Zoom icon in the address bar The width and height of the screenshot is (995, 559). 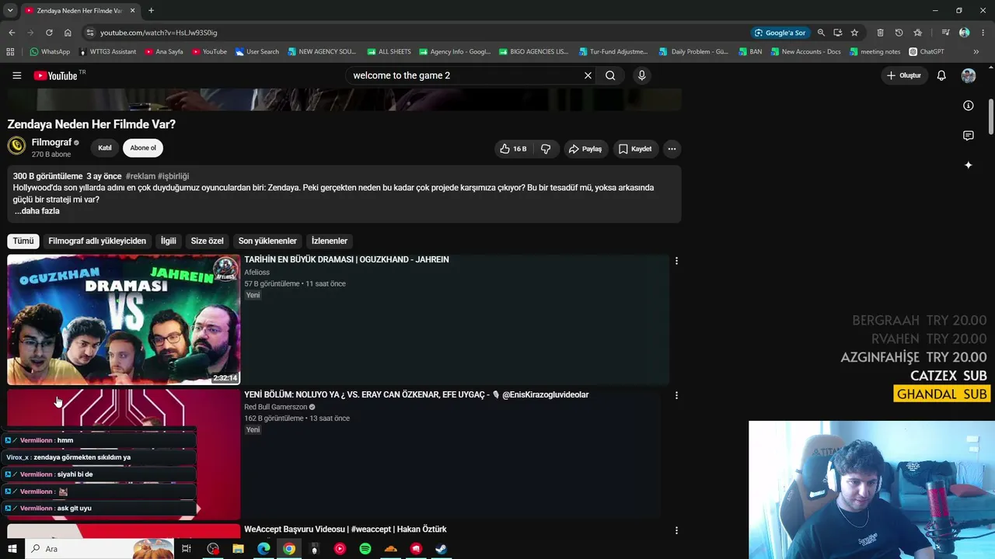tap(821, 33)
